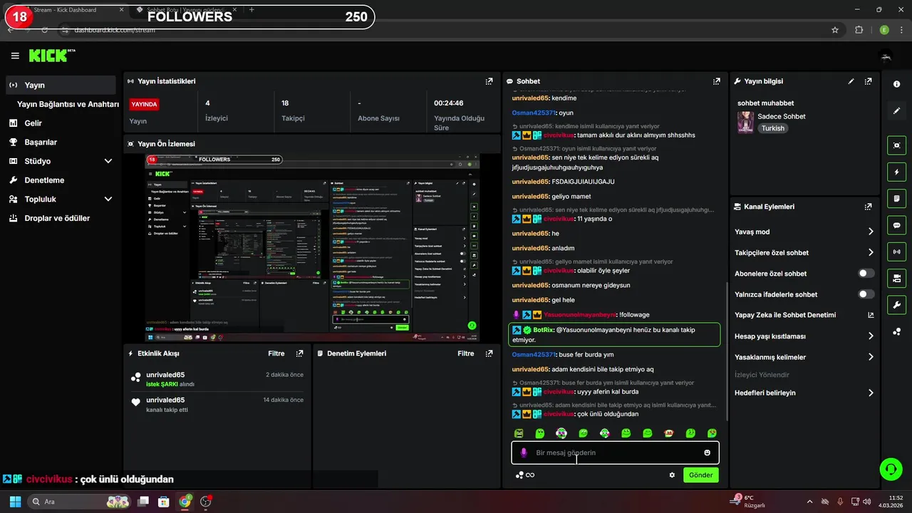Viewport: 912px width, 513px height.
Task: Click unrivaled65 istek ŞARKI activity row
Action: tap(217, 379)
